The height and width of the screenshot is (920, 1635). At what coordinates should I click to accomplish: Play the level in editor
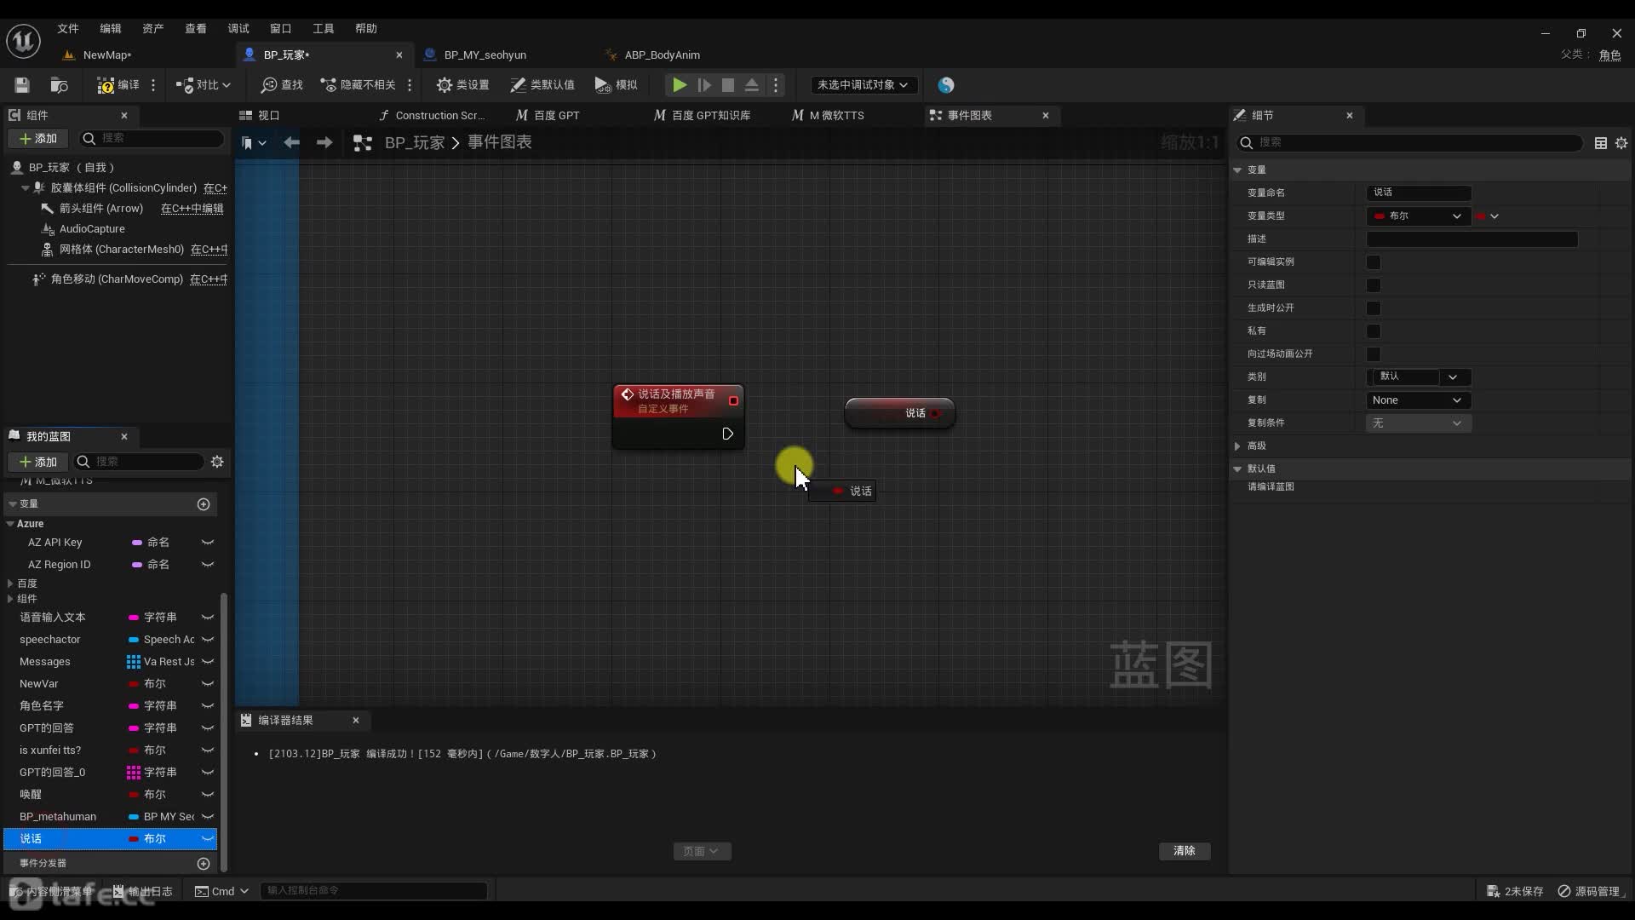[x=680, y=85]
